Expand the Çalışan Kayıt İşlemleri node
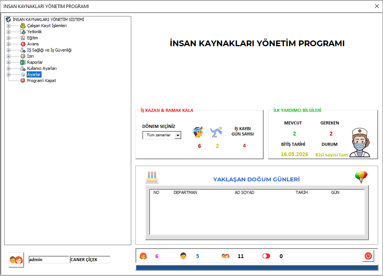 pyautogui.click(x=8, y=26)
